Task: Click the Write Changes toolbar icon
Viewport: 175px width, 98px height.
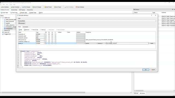Action: pyautogui.click(x=23, y=7)
